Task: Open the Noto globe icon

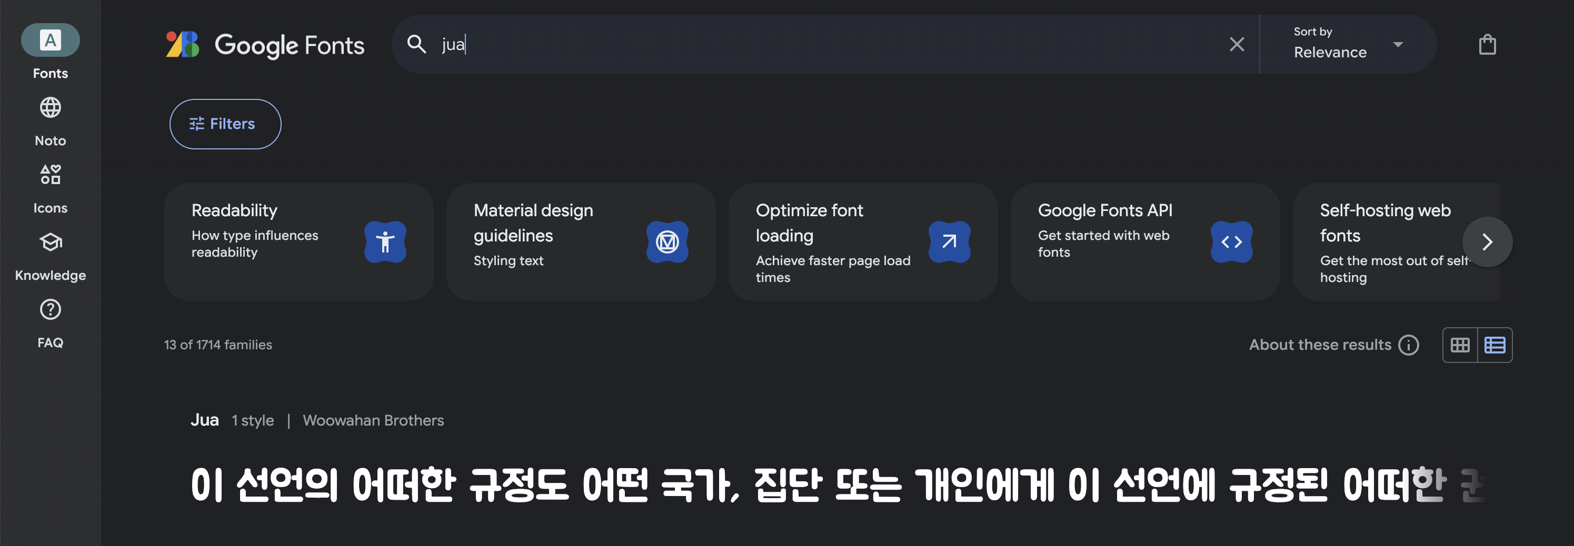Action: (x=50, y=107)
